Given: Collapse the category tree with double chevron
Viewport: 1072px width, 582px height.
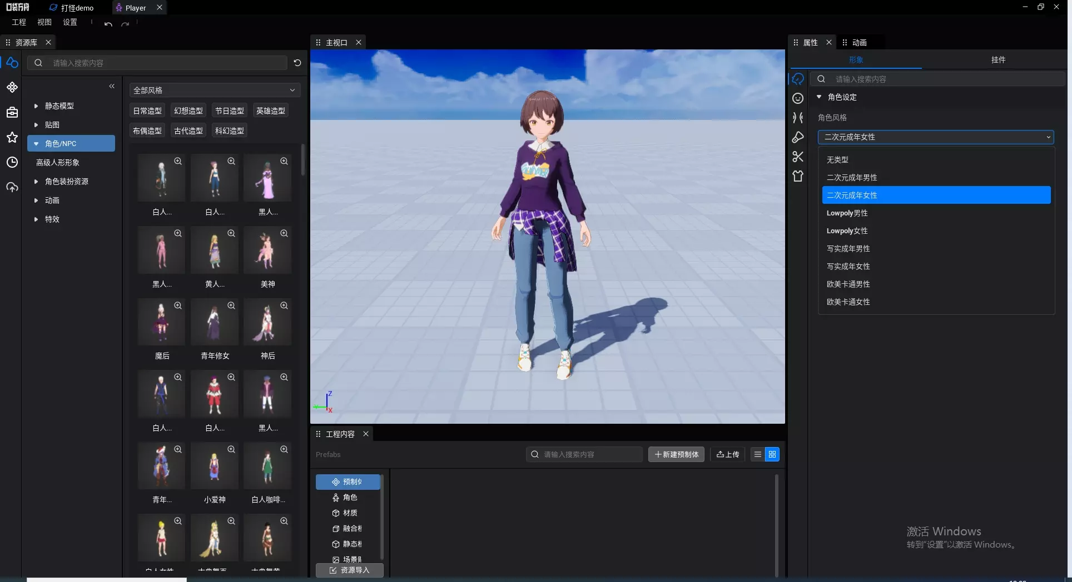Looking at the screenshot, I should tap(112, 86).
